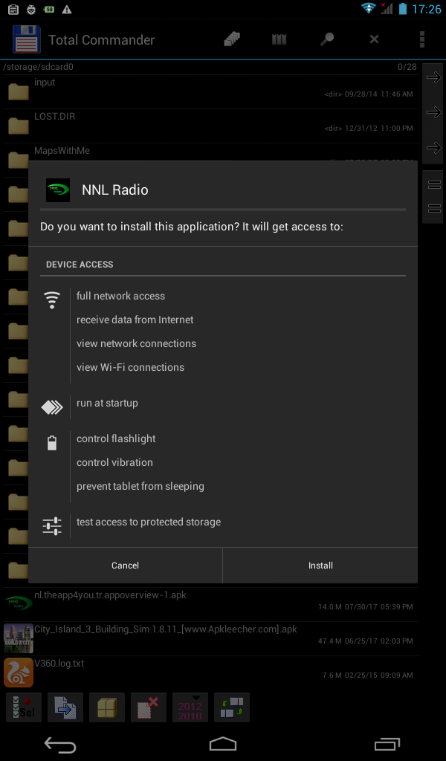This screenshot has height=761, width=446.
Task: Tap the upper equals-sign side button
Action: coord(434,184)
